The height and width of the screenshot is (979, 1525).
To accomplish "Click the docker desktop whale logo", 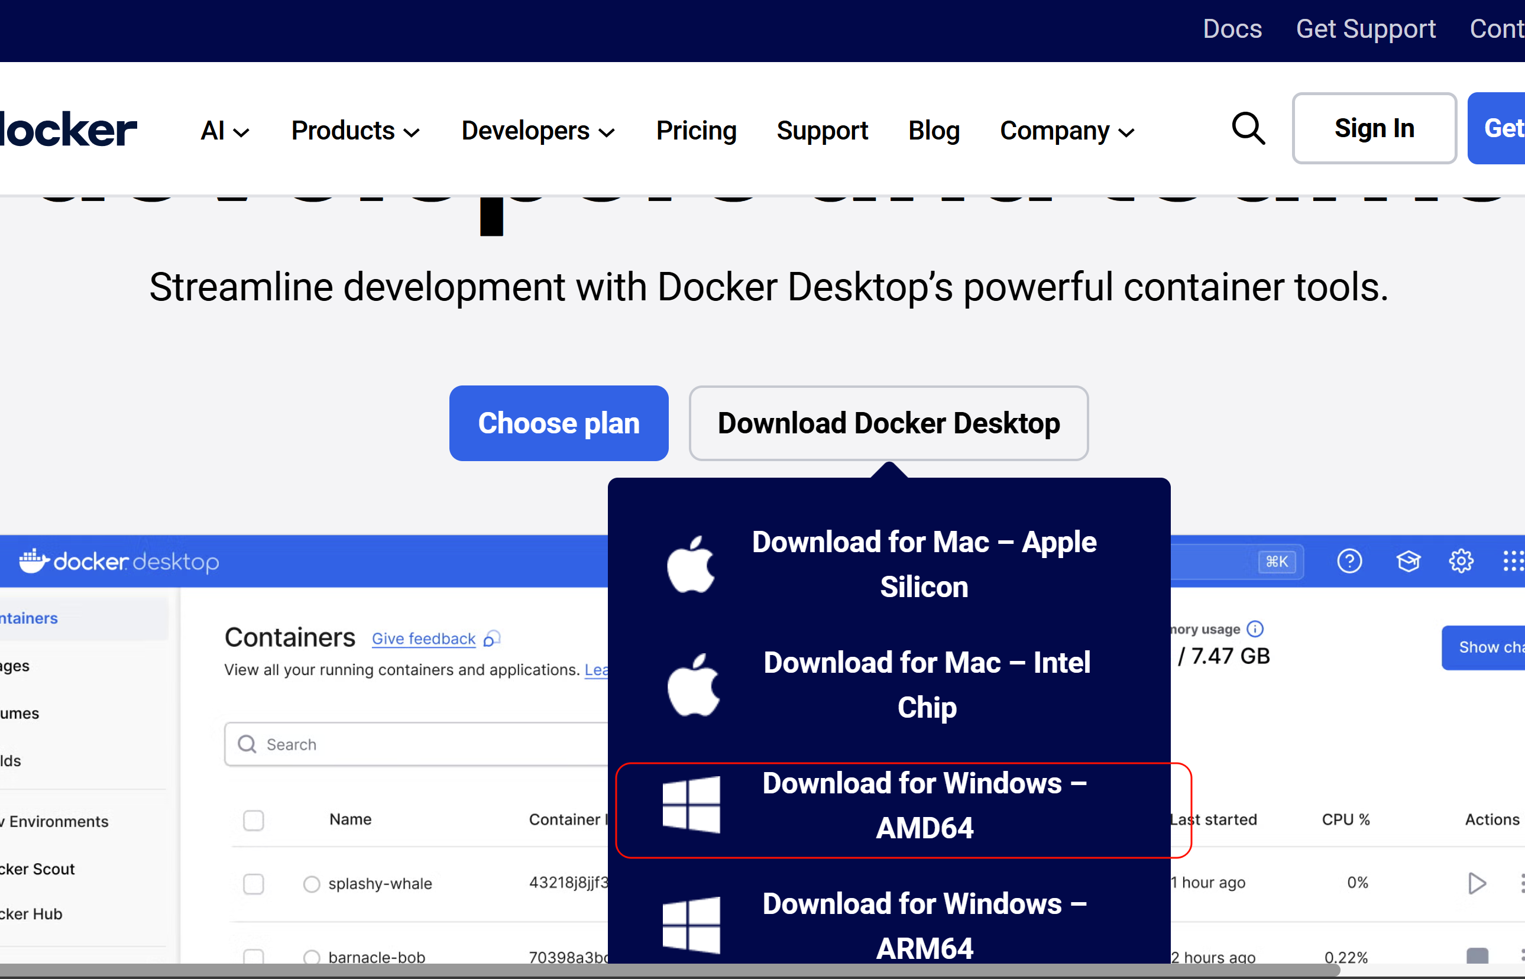I will [34, 560].
